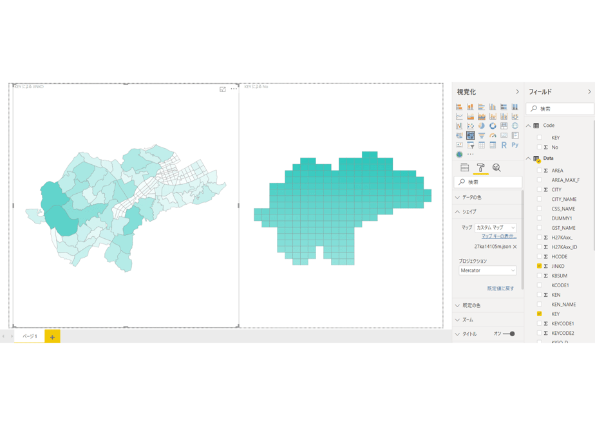595x425 pixels.
Task: Select the gauge visualization icon
Action: pos(493,135)
